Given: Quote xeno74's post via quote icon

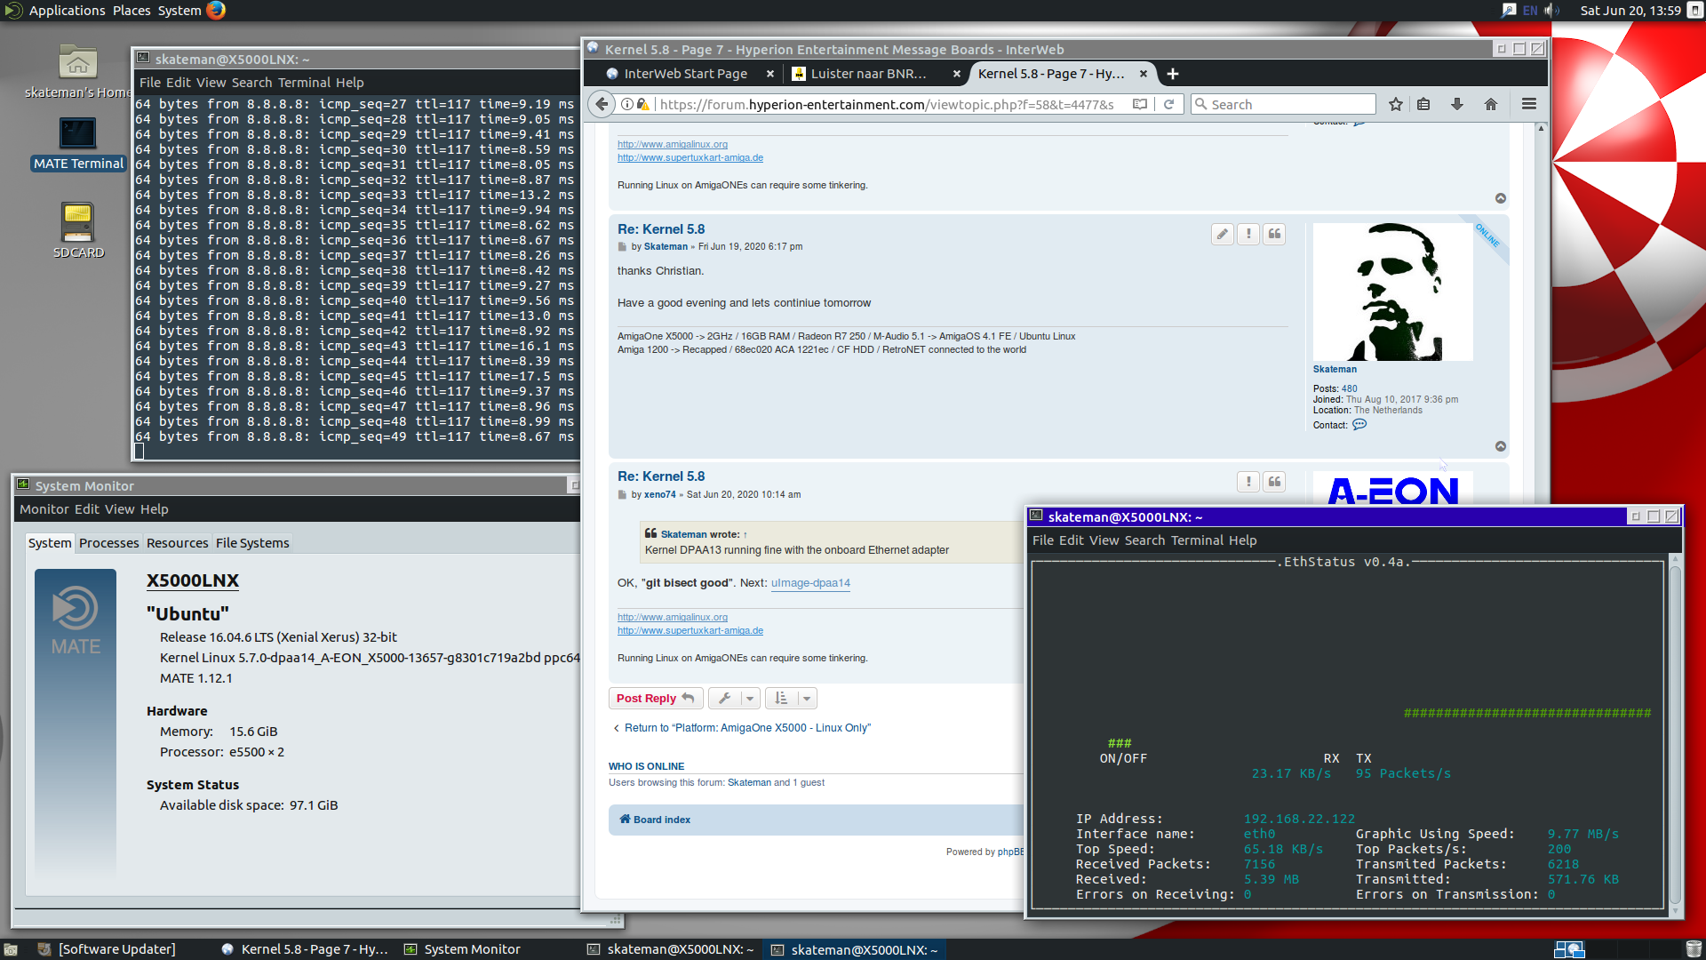Looking at the screenshot, I should click(1274, 482).
